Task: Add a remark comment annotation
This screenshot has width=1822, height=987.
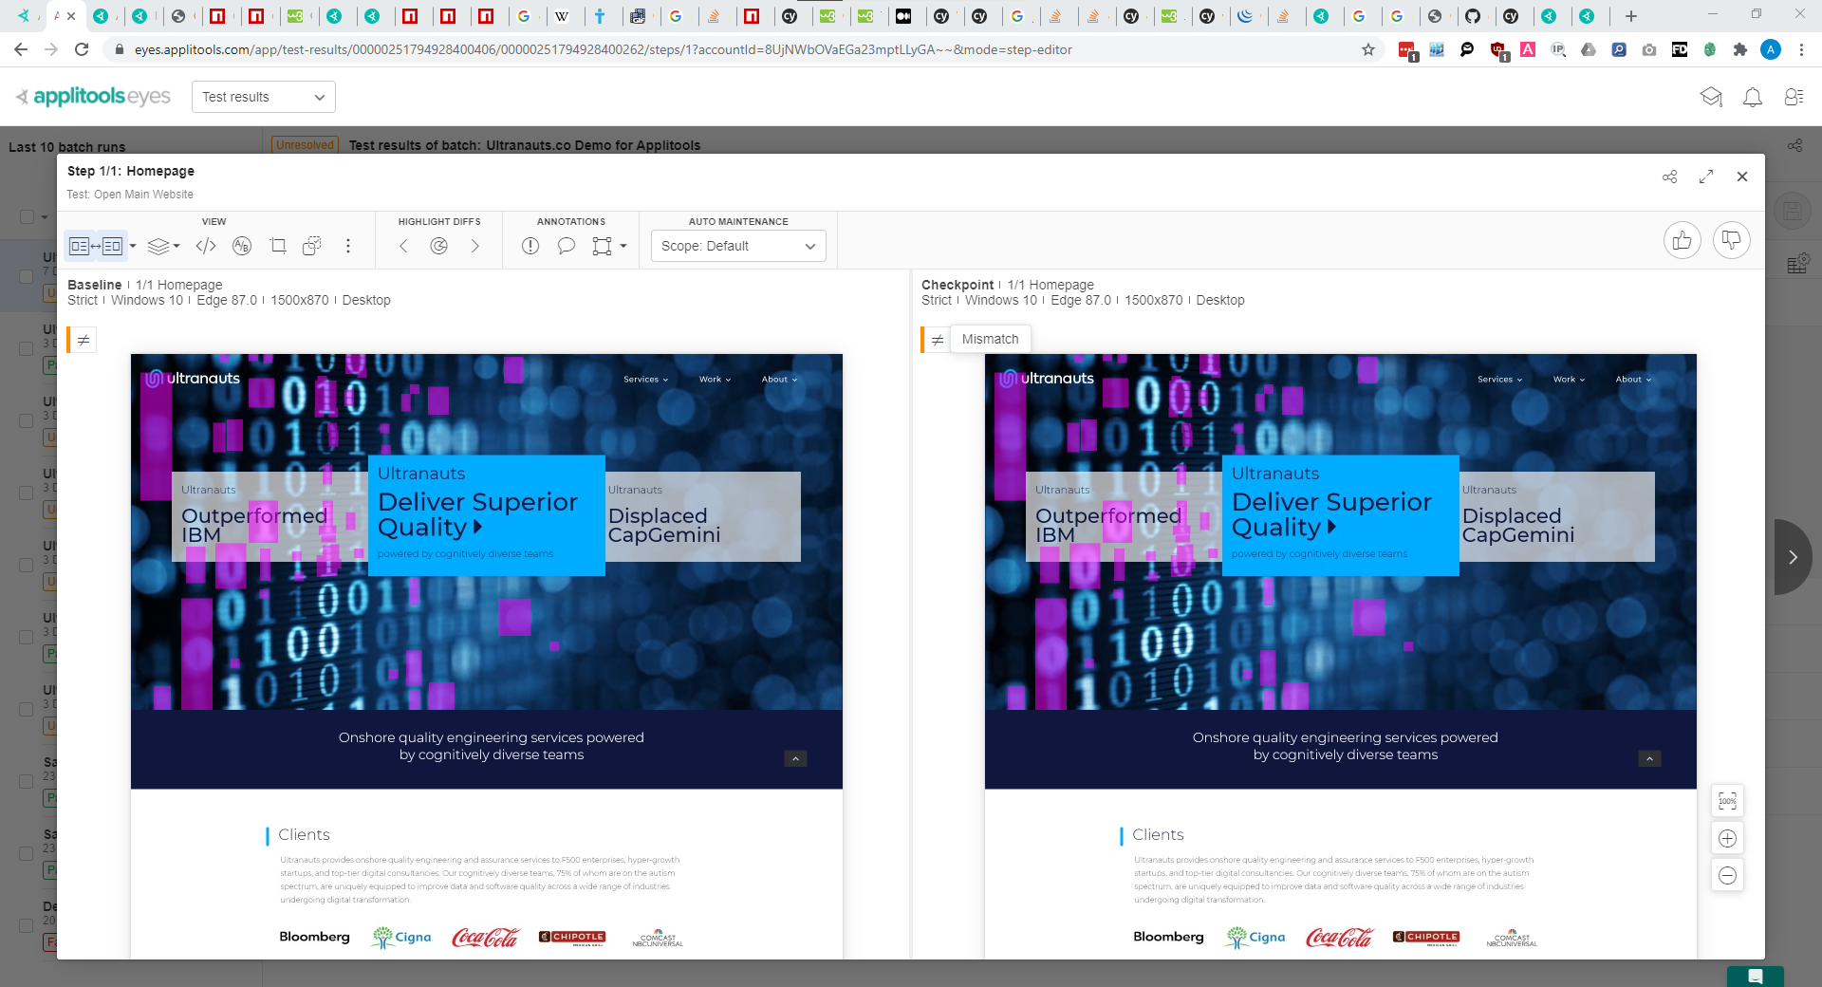Action: coord(567,247)
